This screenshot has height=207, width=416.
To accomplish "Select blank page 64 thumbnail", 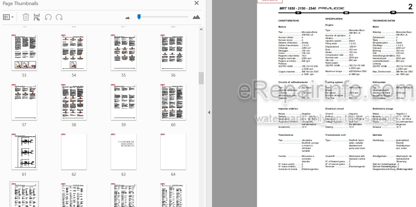I will [173, 152].
